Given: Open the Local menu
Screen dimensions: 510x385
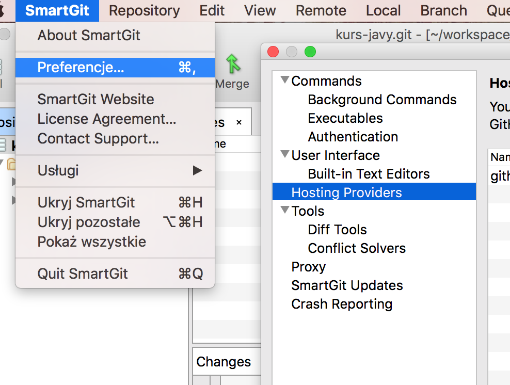Looking at the screenshot, I should click(x=383, y=11).
